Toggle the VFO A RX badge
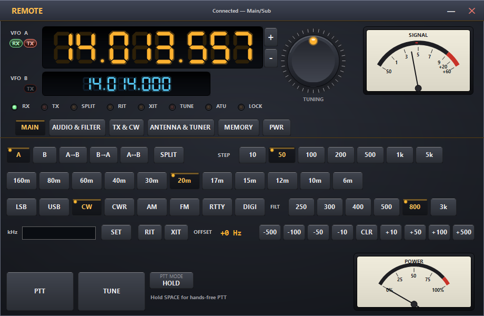 click(16, 43)
